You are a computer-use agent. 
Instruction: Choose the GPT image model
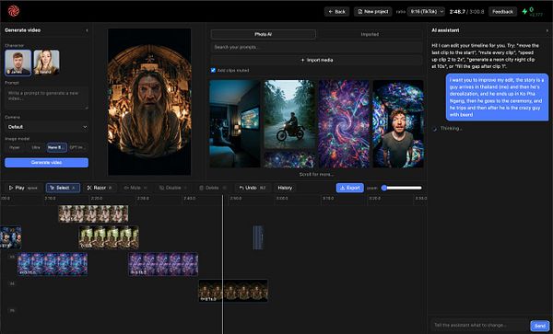[x=77, y=147]
